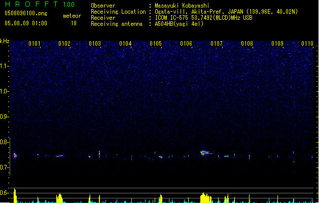Click the 0107 time marker
319x203 pixels.
click(217, 44)
